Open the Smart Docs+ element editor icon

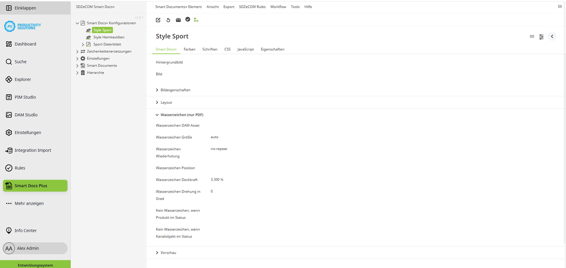click(x=158, y=20)
